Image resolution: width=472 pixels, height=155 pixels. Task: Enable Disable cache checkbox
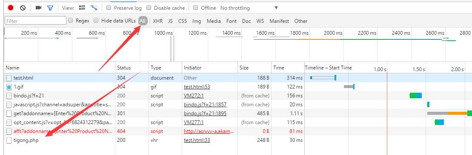(x=149, y=8)
